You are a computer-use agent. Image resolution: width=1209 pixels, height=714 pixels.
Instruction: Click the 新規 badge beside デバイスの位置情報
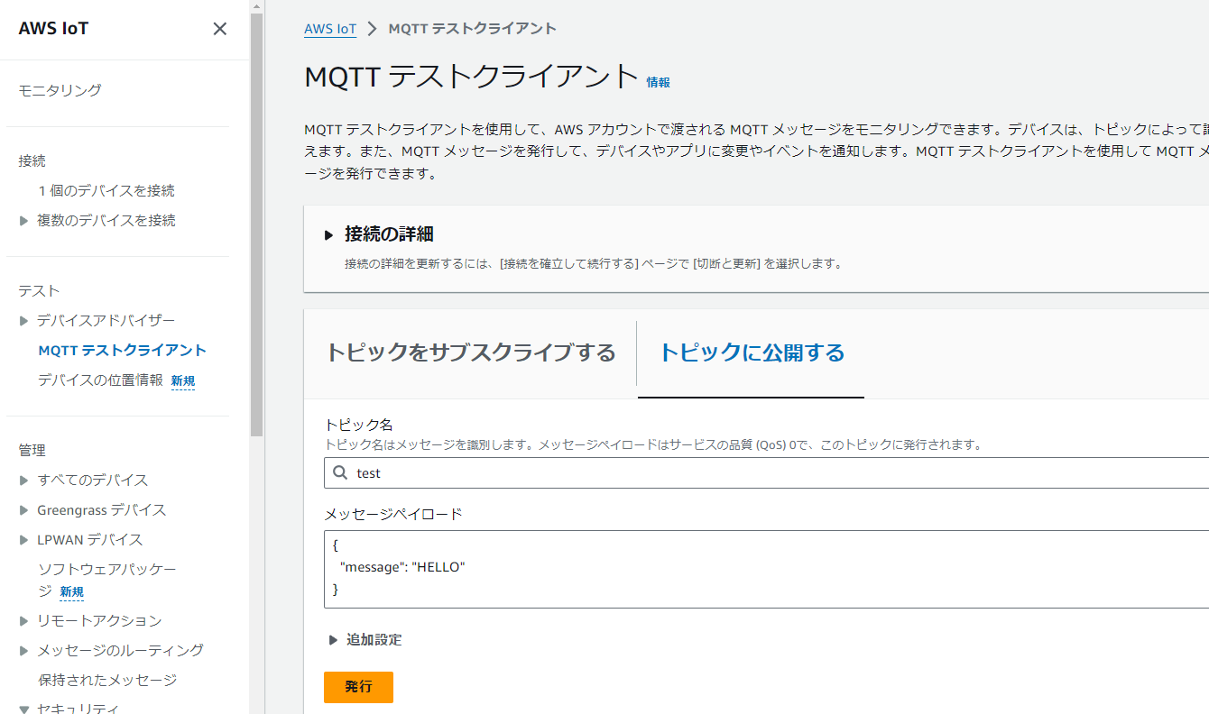pyautogui.click(x=183, y=381)
